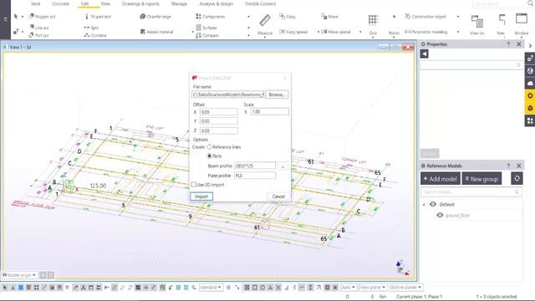The image size is (535, 301).
Task: Click the Import button
Action: (x=201, y=196)
